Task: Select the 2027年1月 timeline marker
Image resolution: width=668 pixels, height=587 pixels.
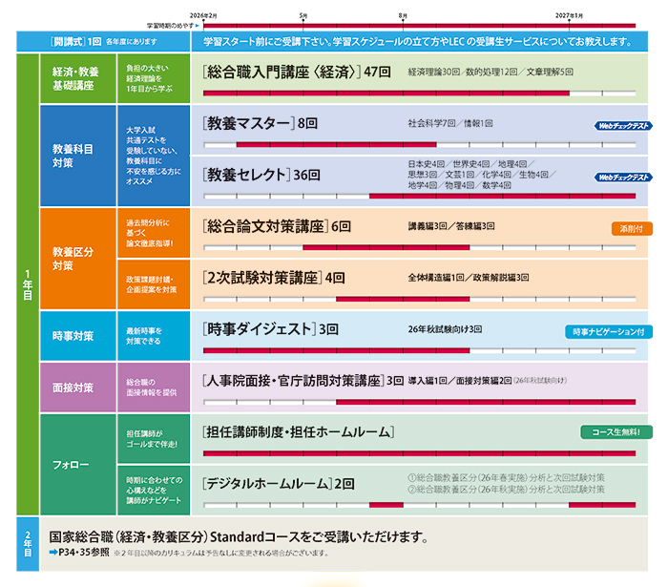Action: point(571,16)
